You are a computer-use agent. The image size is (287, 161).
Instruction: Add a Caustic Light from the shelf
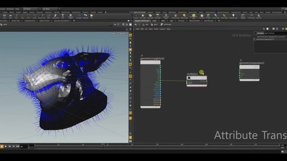pos(216,17)
